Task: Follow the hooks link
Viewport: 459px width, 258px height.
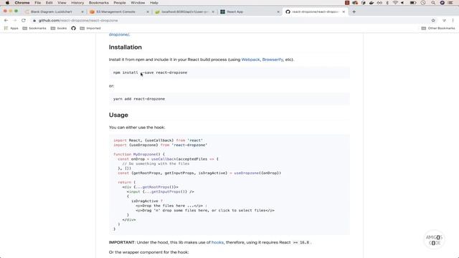Action: (217, 242)
